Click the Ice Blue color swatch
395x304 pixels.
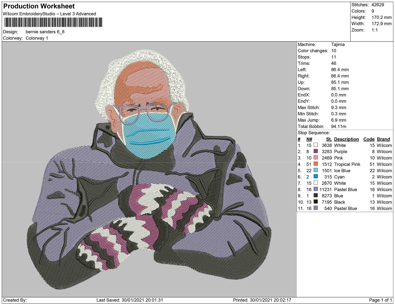tap(316, 170)
